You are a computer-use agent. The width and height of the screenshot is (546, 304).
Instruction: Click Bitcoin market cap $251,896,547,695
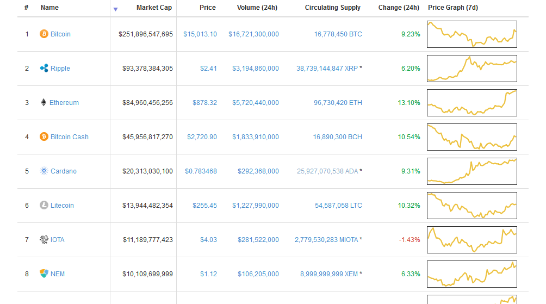pyautogui.click(x=146, y=34)
